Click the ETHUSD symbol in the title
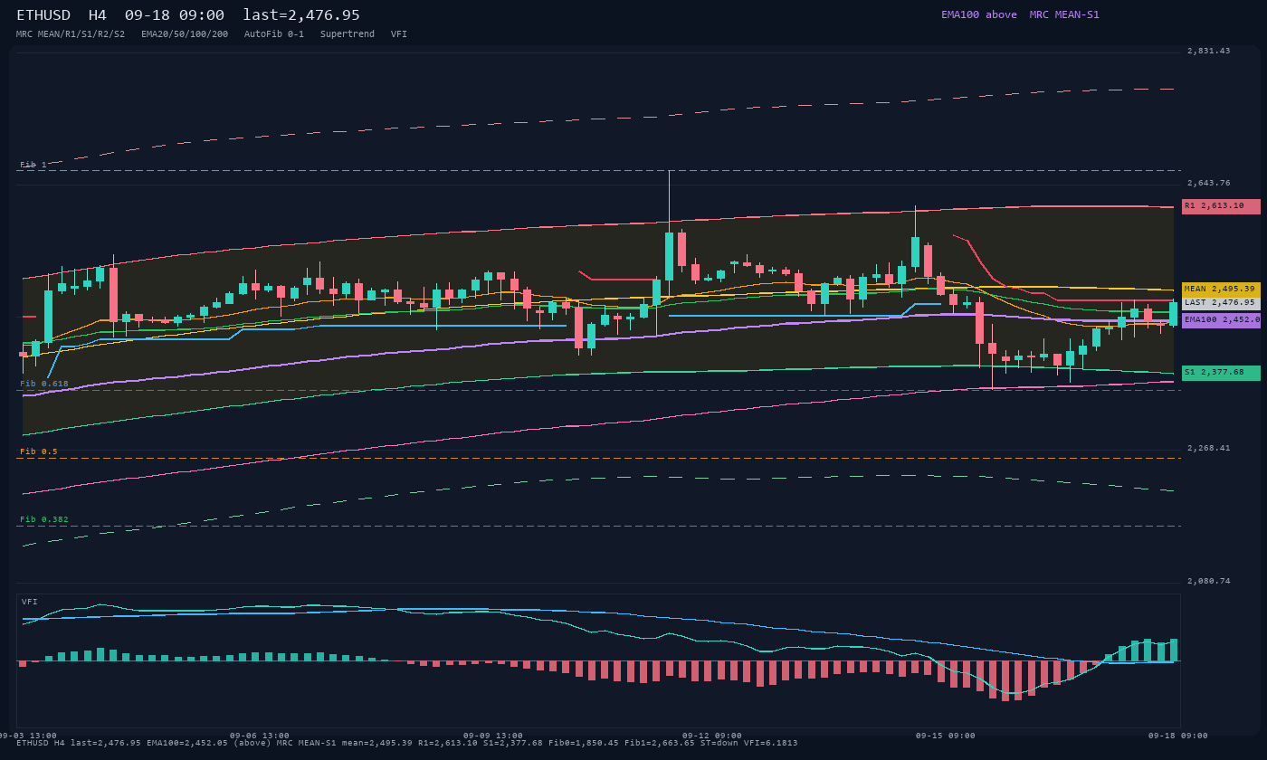The width and height of the screenshot is (1267, 760). pyautogui.click(x=43, y=15)
